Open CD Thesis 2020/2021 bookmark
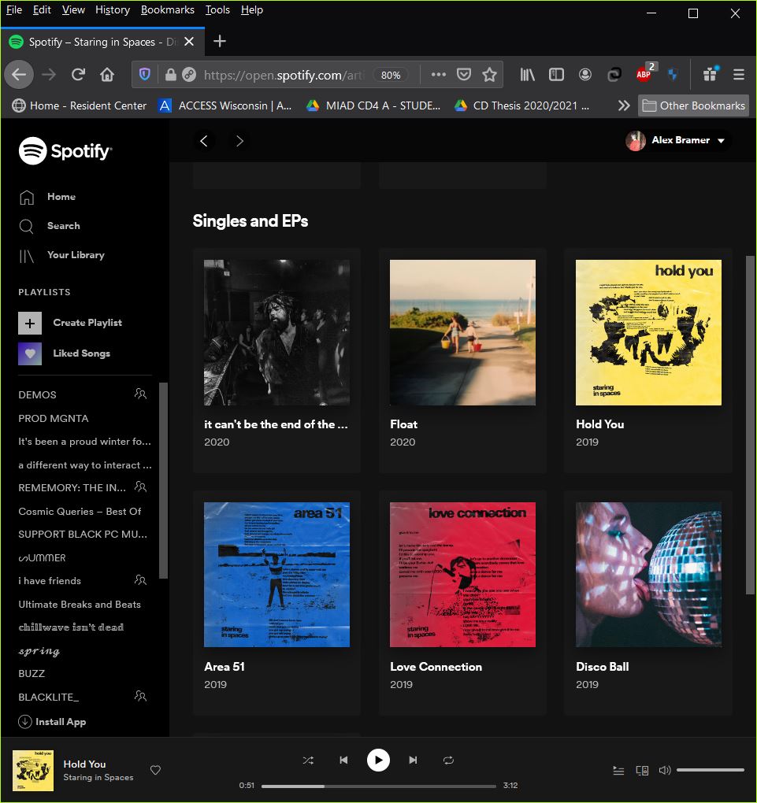The image size is (757, 803). coord(521,105)
